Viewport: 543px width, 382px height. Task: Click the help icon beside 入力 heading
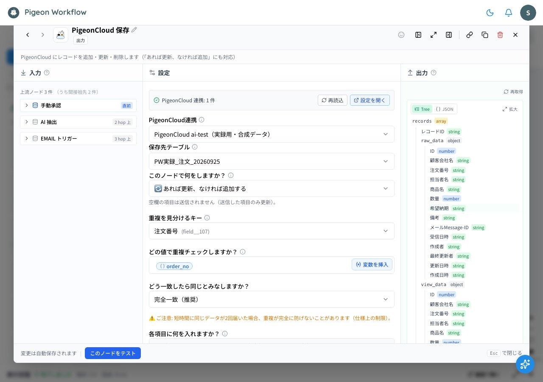pos(47,73)
